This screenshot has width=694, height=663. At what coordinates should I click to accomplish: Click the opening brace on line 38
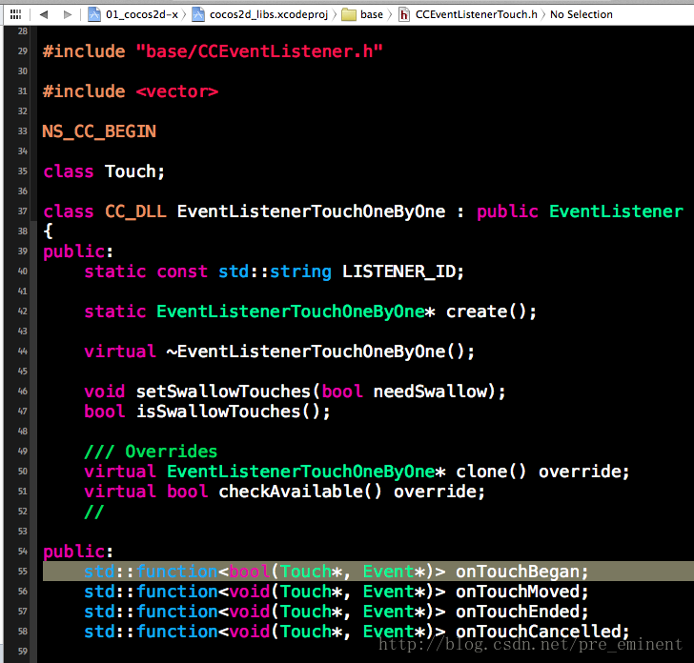point(49,231)
